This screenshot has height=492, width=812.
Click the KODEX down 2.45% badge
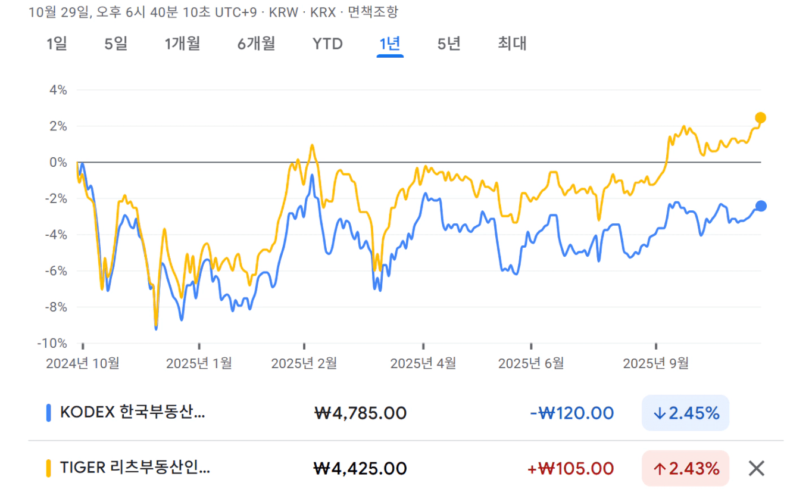tap(685, 413)
